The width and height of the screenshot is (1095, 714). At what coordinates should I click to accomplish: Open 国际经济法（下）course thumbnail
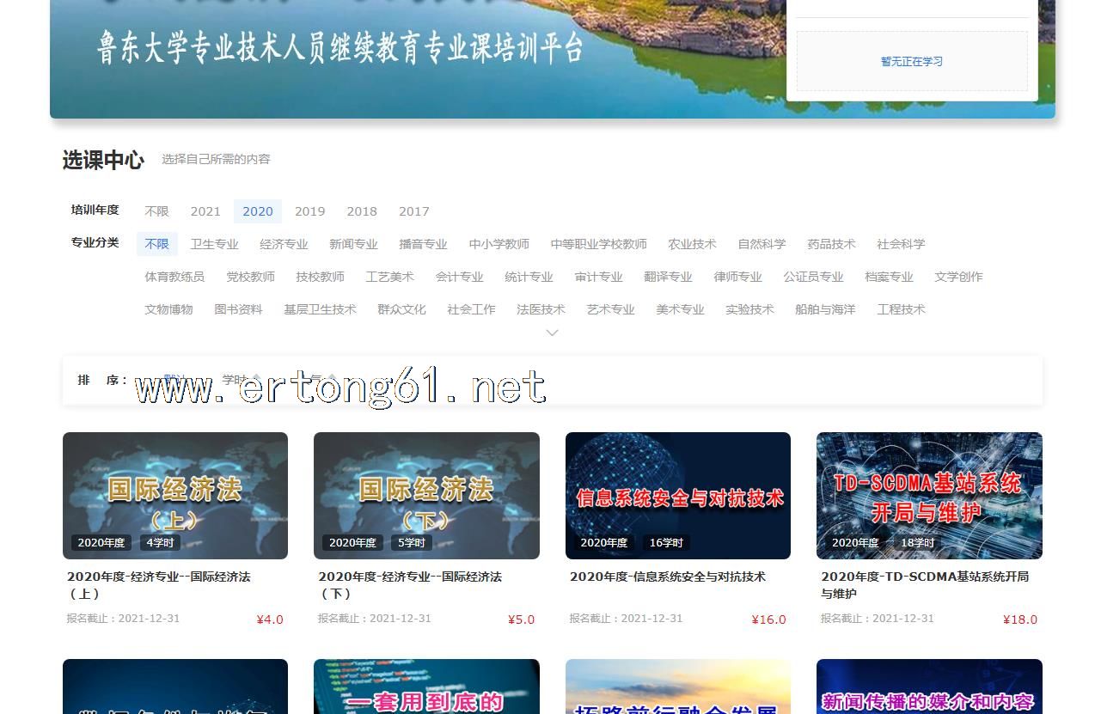[426, 496]
